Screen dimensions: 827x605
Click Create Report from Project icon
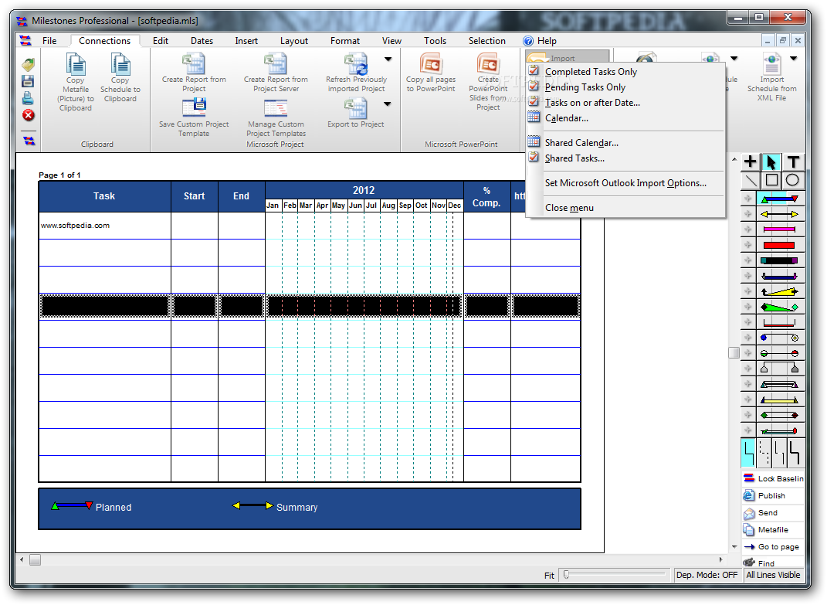coord(194,64)
